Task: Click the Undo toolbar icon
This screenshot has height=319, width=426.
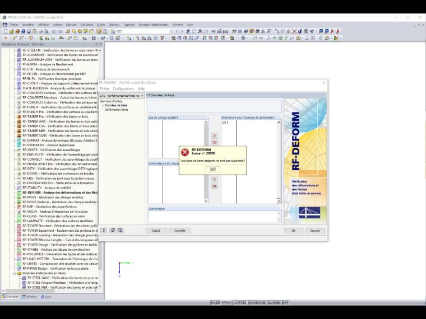Action: [x=54, y=31]
